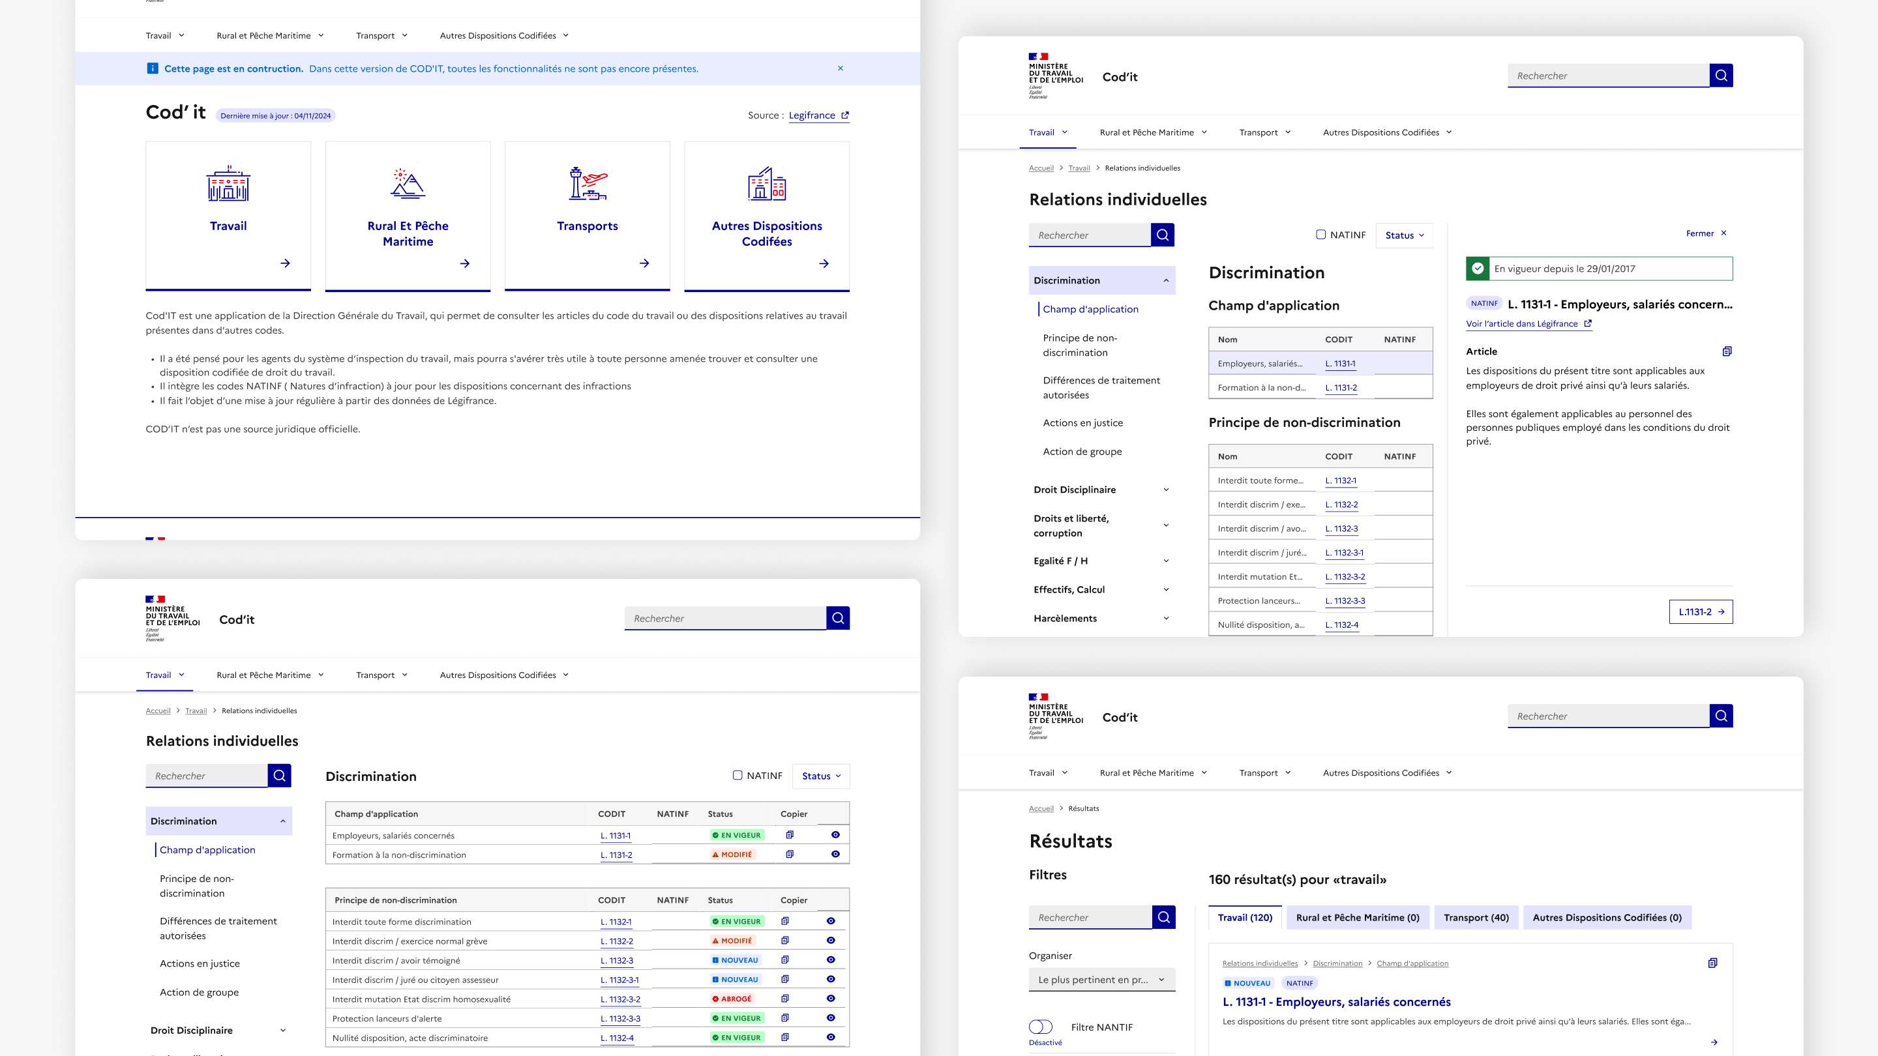Tick the NATINF checkbox on status table page

coord(737,776)
